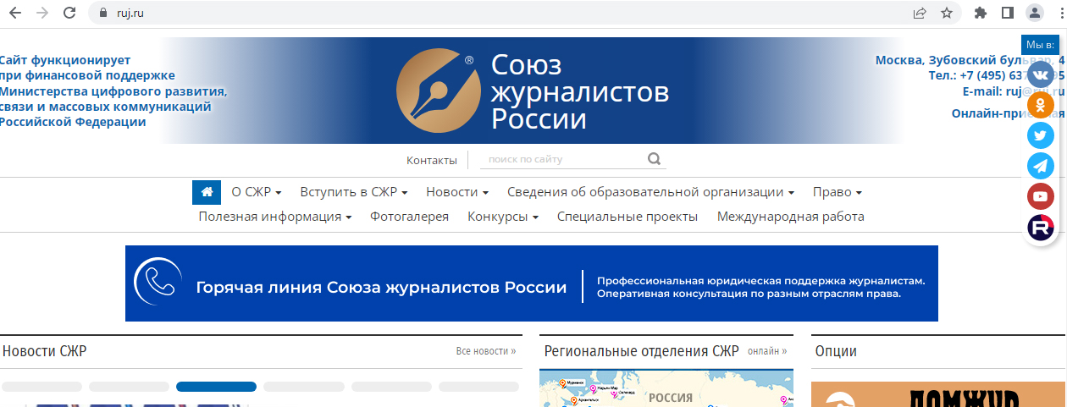Open the Twitter social icon
Image resolution: width=1067 pixels, height=407 pixels.
point(1040,135)
